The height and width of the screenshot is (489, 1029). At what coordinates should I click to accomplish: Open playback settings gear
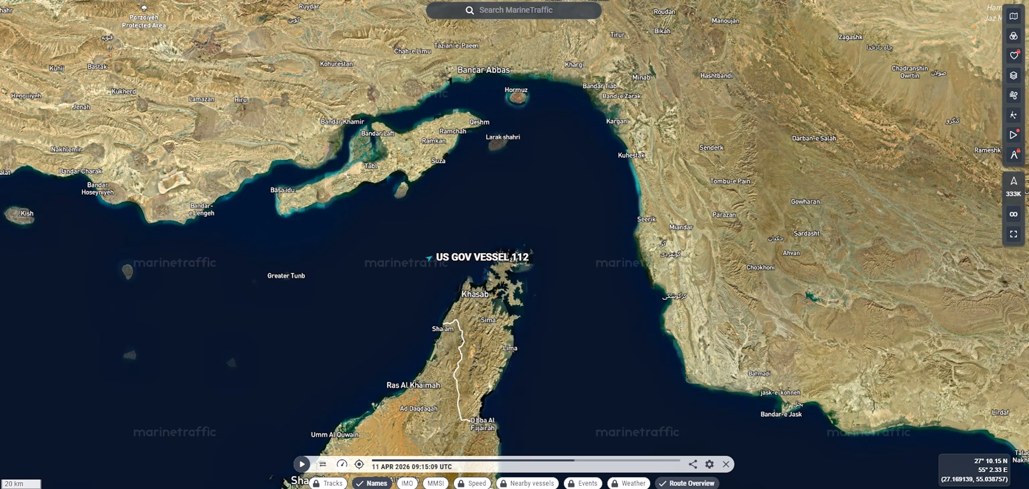pos(709,464)
